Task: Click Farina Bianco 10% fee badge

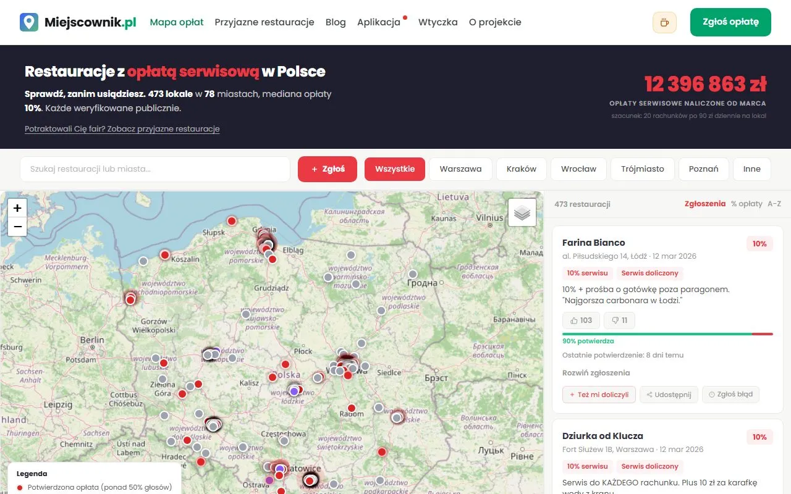Action: [x=759, y=244]
